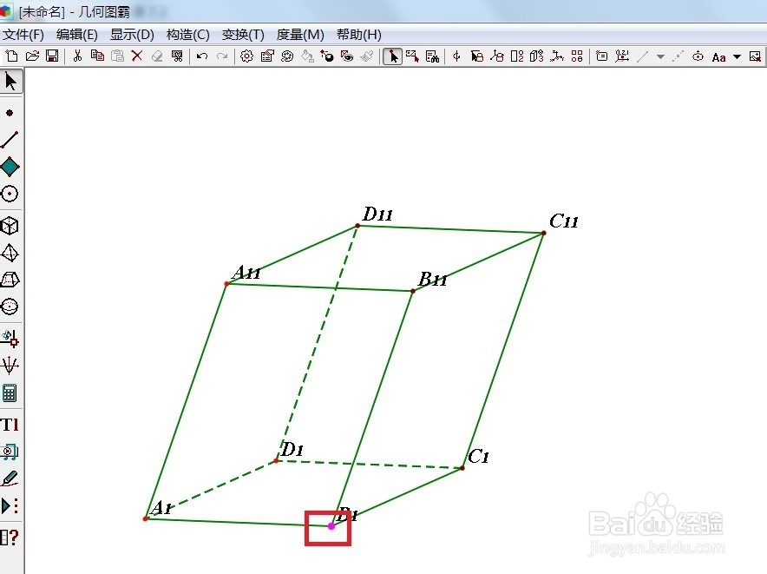Select the sphere tool
The width and height of the screenshot is (767, 574).
coord(10,307)
